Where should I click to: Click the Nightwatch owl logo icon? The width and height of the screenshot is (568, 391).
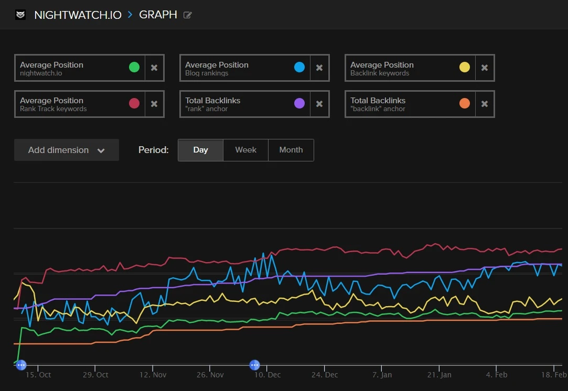[20, 15]
